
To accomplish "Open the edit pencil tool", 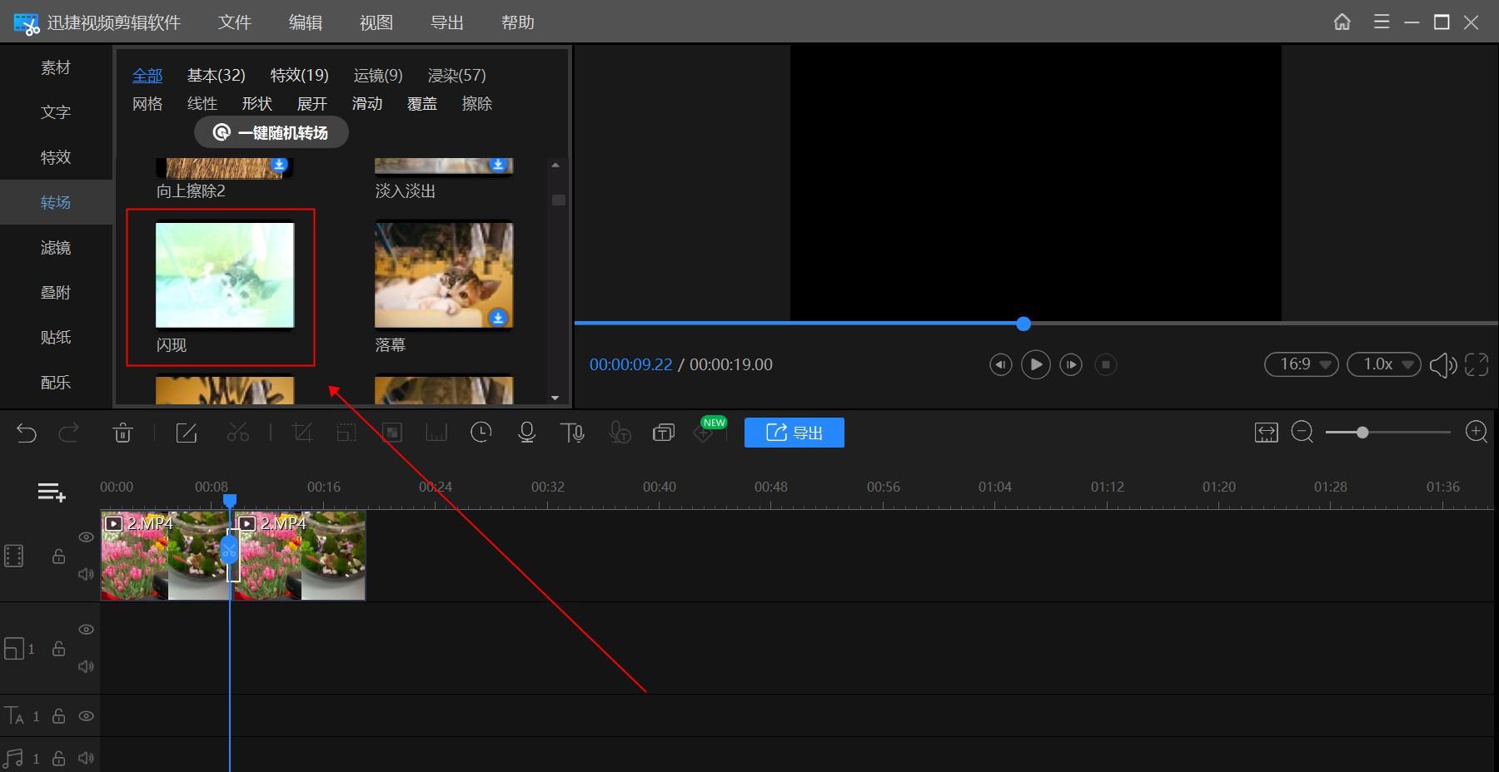I will coord(187,433).
